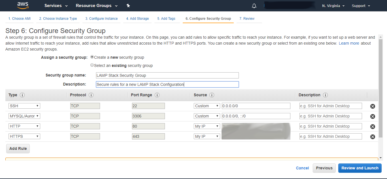Open the AWS home logo
This screenshot has width=387, height=179.
[x=23, y=5]
